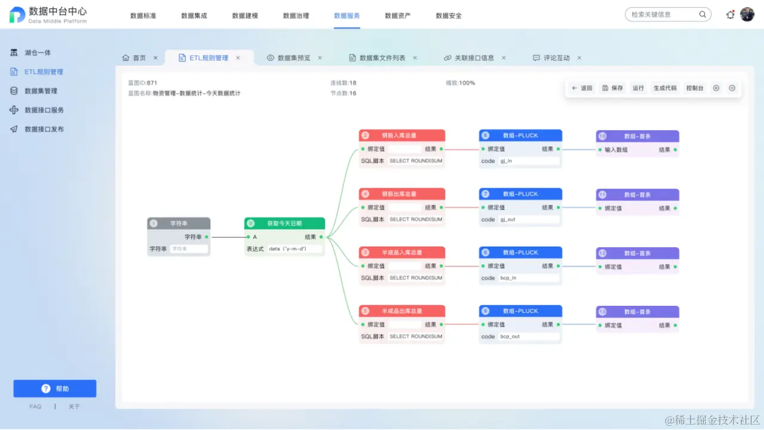Close the 数据集预览 tab
764x430 pixels.
tap(320, 57)
